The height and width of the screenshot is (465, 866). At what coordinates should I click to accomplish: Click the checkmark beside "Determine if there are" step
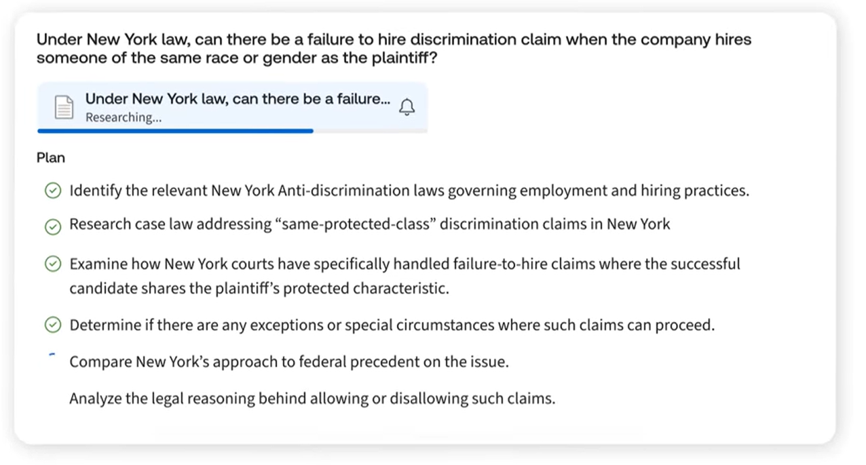click(x=53, y=326)
